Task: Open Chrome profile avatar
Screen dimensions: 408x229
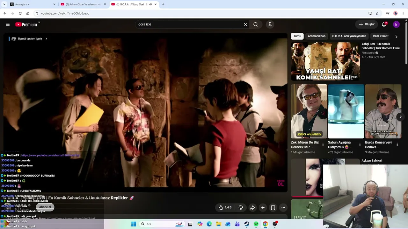Action: coord(396,13)
